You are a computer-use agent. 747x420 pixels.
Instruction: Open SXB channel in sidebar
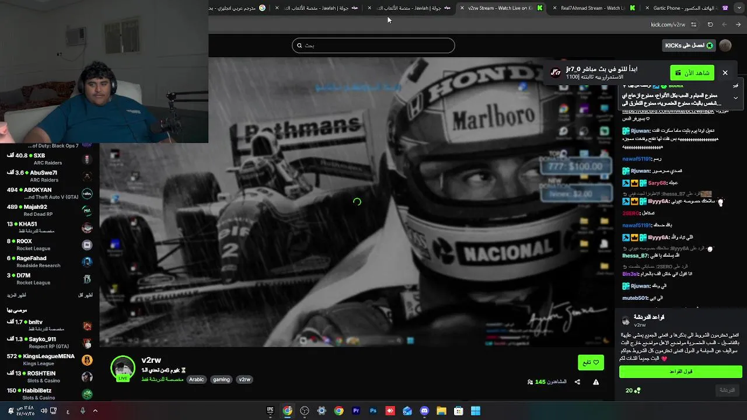(50, 159)
